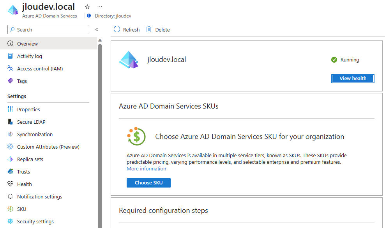This screenshot has width=385, height=228.
Task: Click the Choose SKU button
Action: tap(148, 183)
